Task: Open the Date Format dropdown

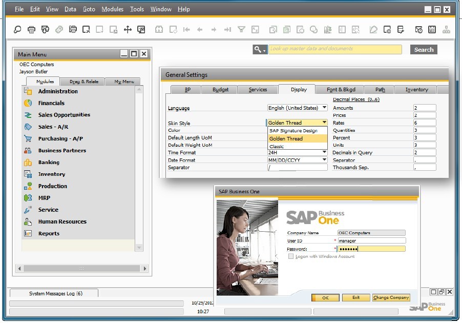Action: [x=324, y=160]
